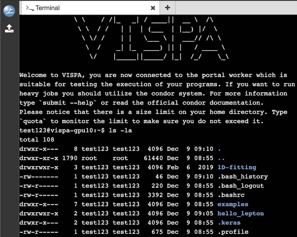Click the .profile file name
297x237 pixels.
click(x=233, y=232)
